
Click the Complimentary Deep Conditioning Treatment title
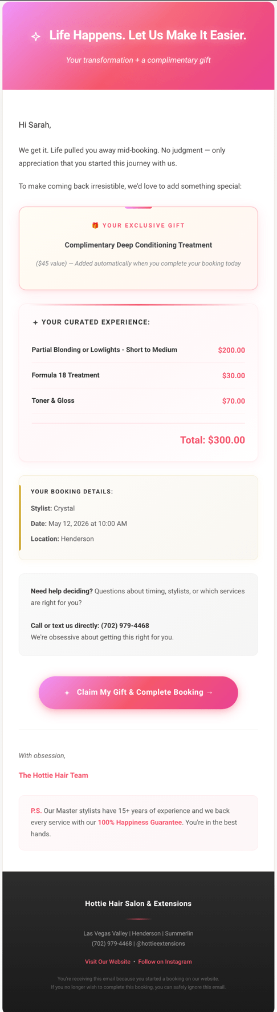click(x=138, y=245)
